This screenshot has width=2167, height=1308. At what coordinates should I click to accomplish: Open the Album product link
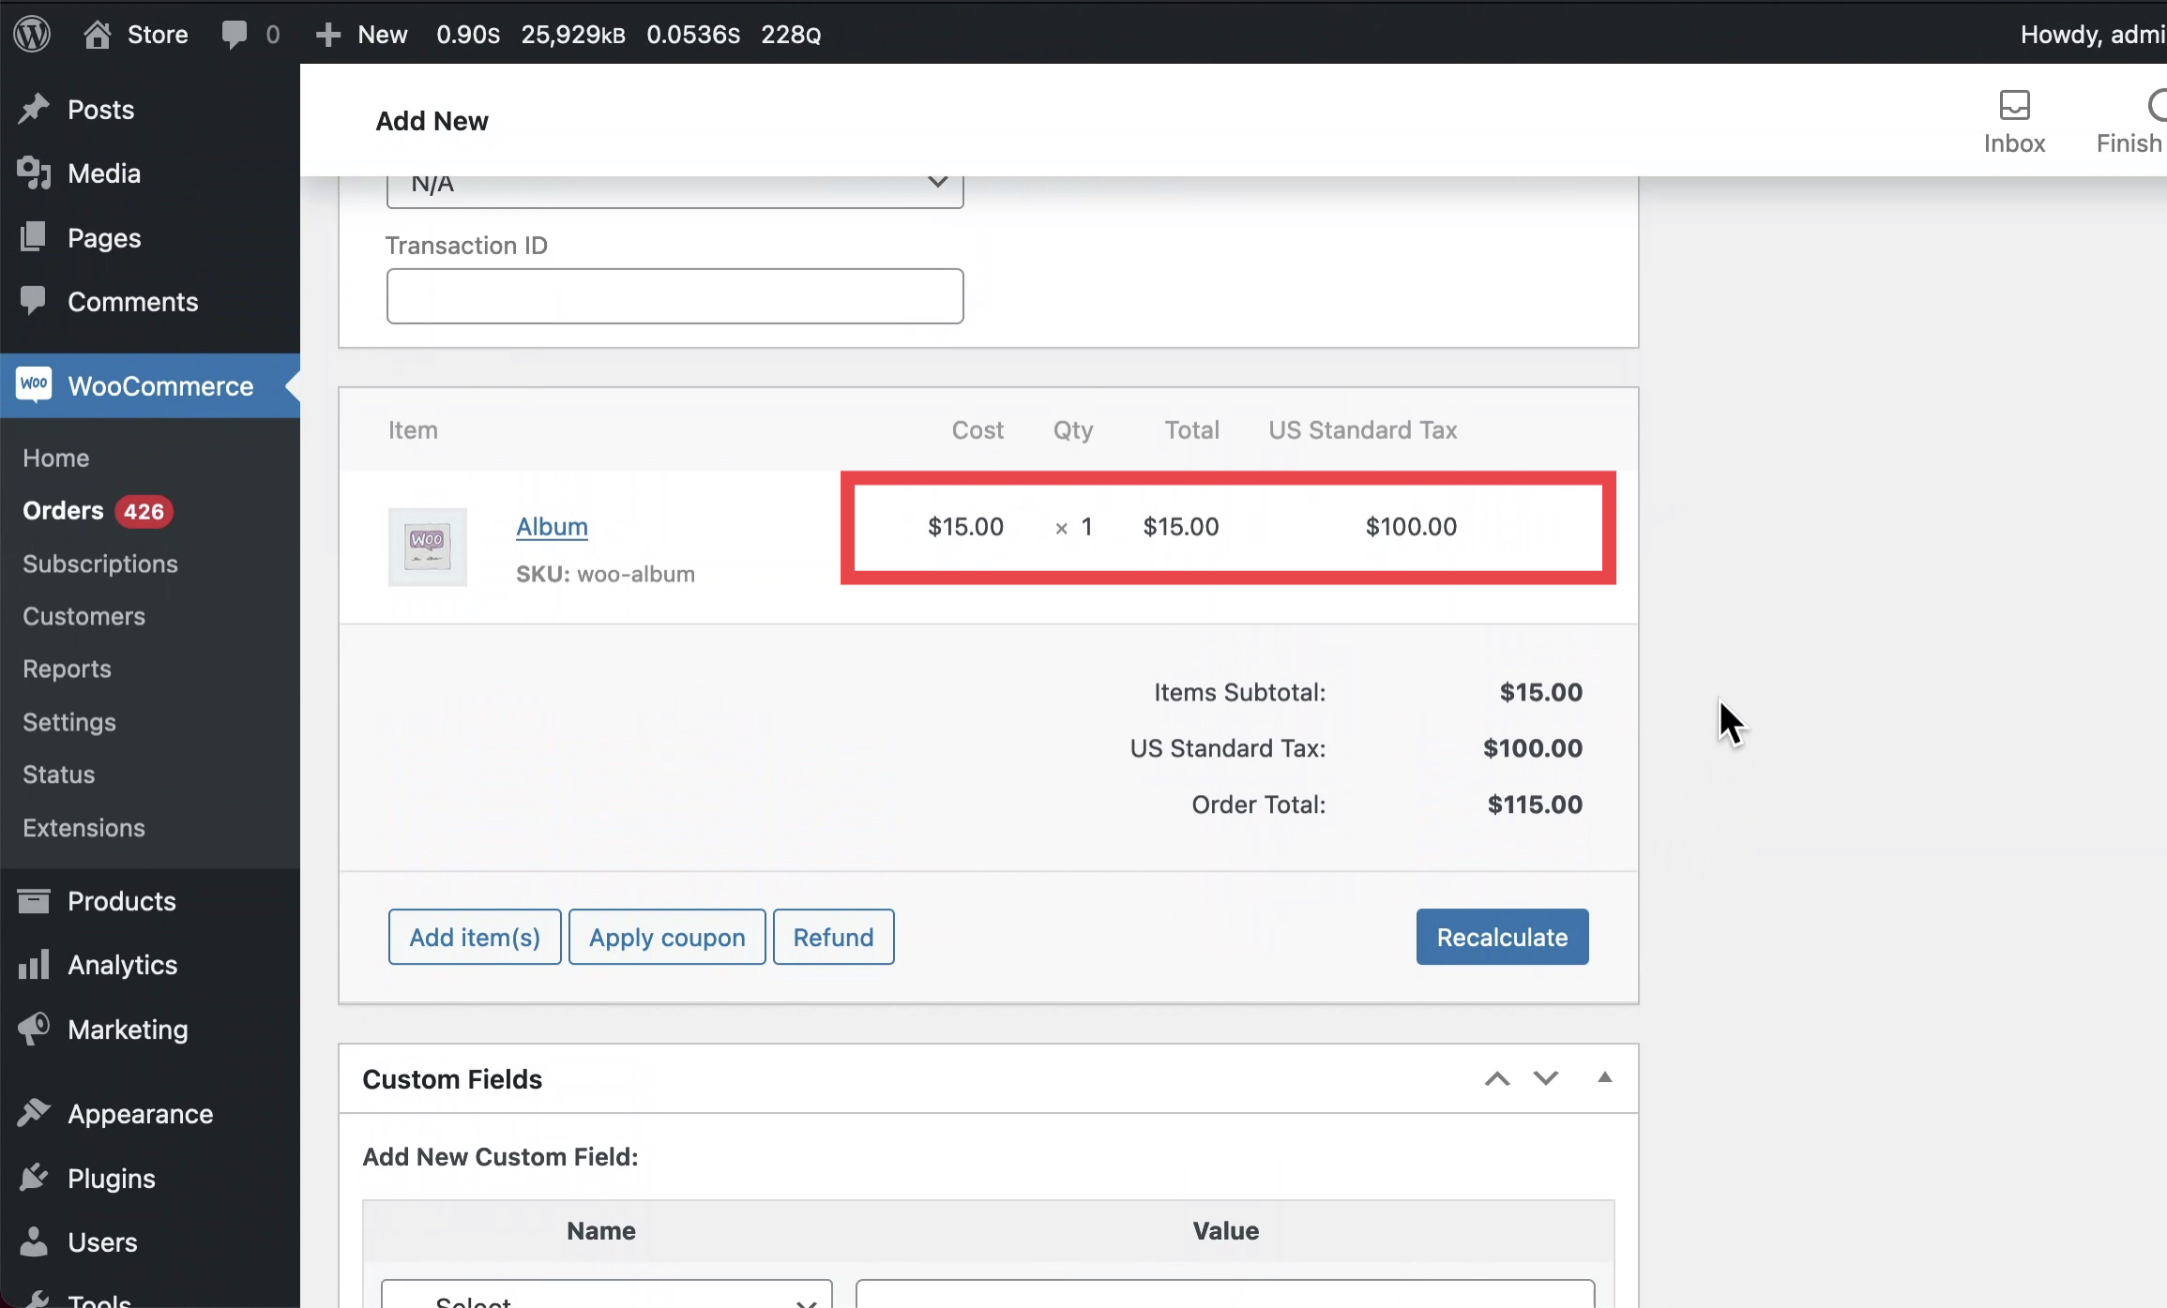point(552,527)
